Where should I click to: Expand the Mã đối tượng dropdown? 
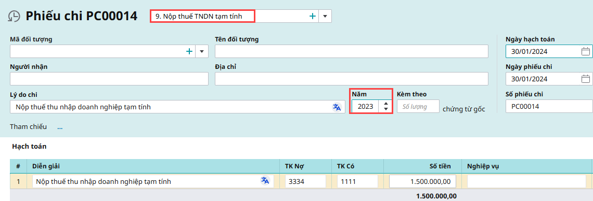click(x=202, y=51)
